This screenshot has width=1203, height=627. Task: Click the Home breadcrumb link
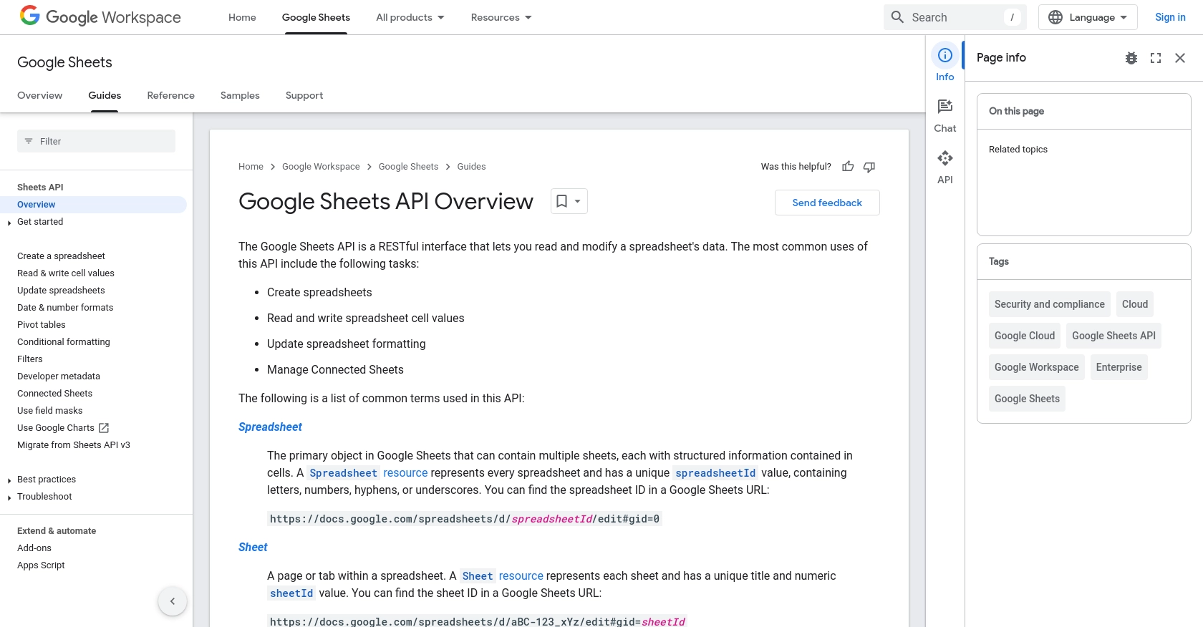(x=251, y=167)
